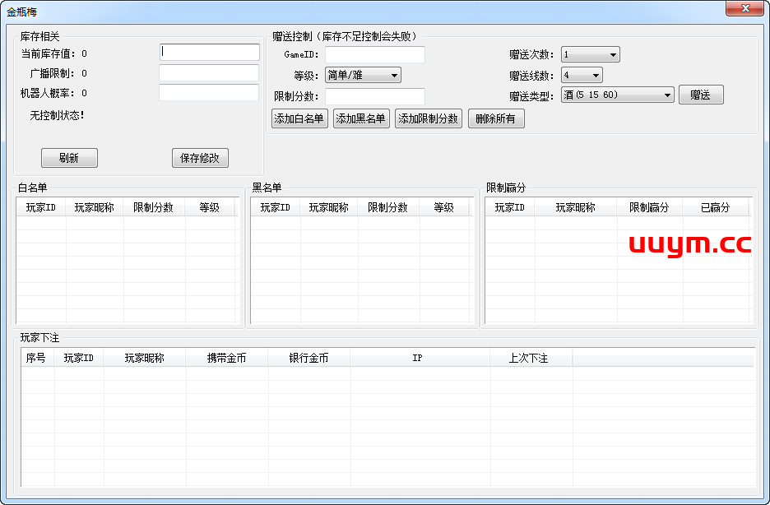Expand the 赠送类型 combo box
770x505 pixels.
[x=618, y=95]
